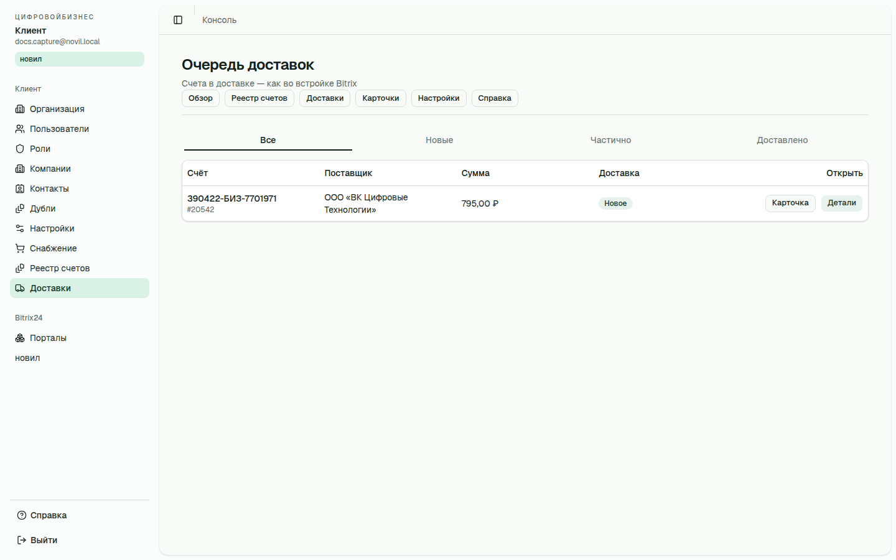This screenshot has width=896, height=560.
Task: Click the Контакты icon in sidebar
Action: click(x=20, y=189)
